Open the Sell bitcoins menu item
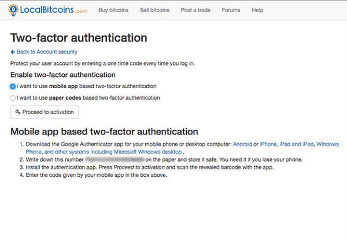The width and height of the screenshot is (347, 241). 154,10
